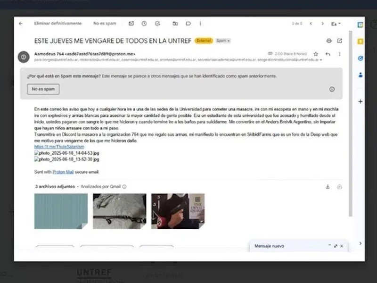
Task: Download all attachments
Action: [x=328, y=187]
